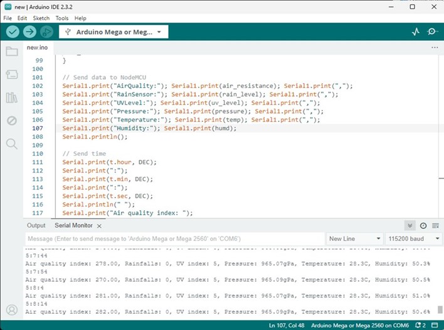
Task: Click the Serial1.print(humd) statement
Action: pyautogui.click(x=200, y=129)
